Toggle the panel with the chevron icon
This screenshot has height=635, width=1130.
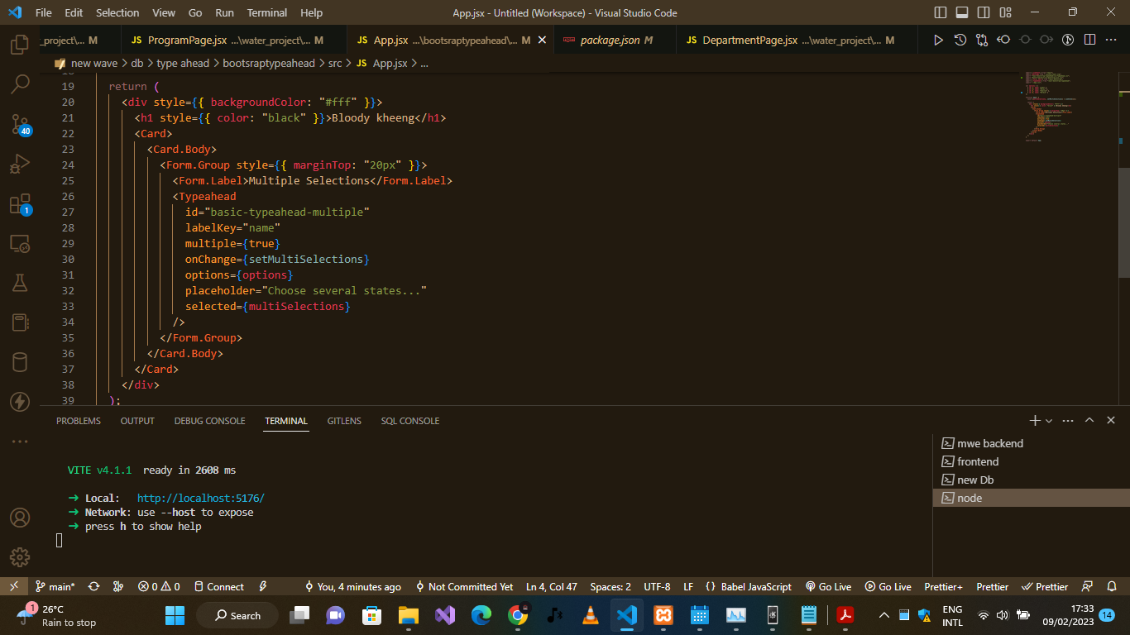tap(1089, 420)
